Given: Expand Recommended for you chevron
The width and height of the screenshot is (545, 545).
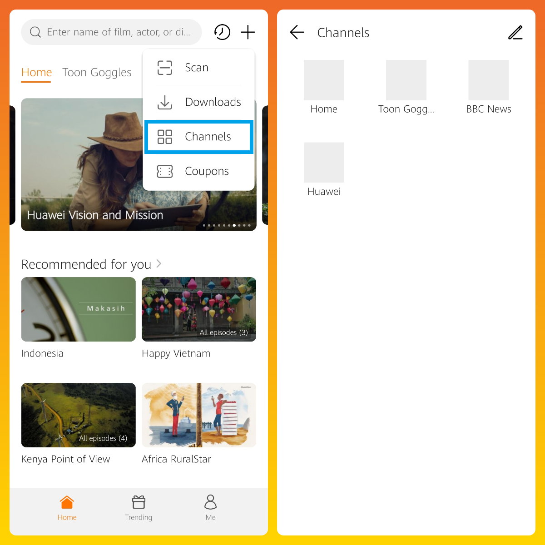Looking at the screenshot, I should click(159, 263).
